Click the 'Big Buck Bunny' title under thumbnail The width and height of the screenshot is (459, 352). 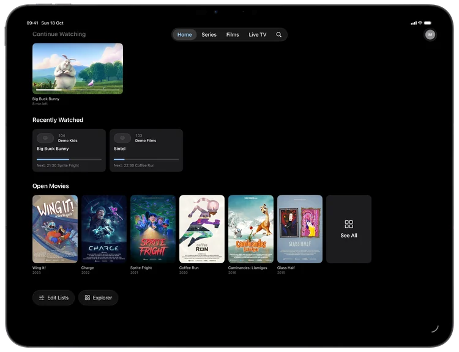point(46,99)
